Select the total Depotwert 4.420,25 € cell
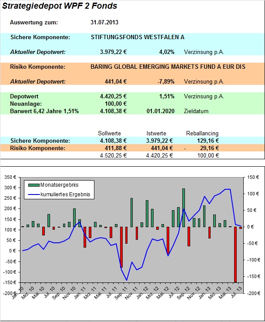Image resolution: width=265 pixels, height=322 pixels. (x=113, y=96)
